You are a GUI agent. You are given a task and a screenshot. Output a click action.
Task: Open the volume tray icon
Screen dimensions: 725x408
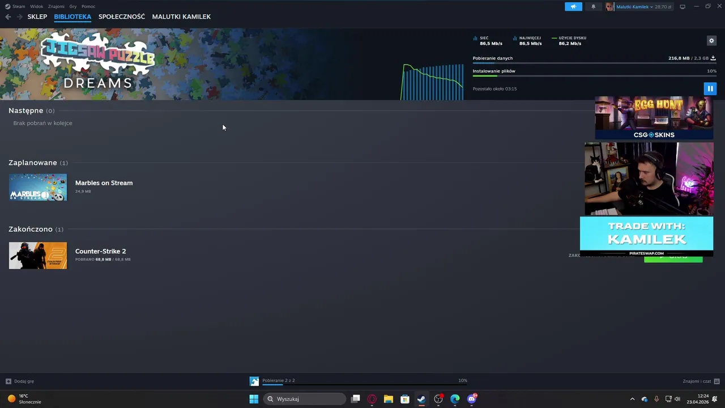(x=677, y=399)
